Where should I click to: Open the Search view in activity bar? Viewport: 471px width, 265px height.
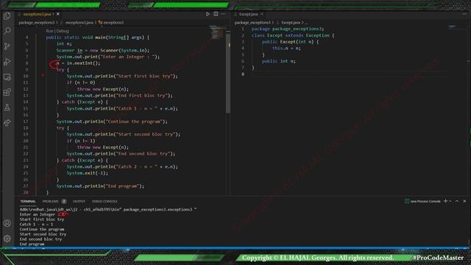[x=7, y=31]
